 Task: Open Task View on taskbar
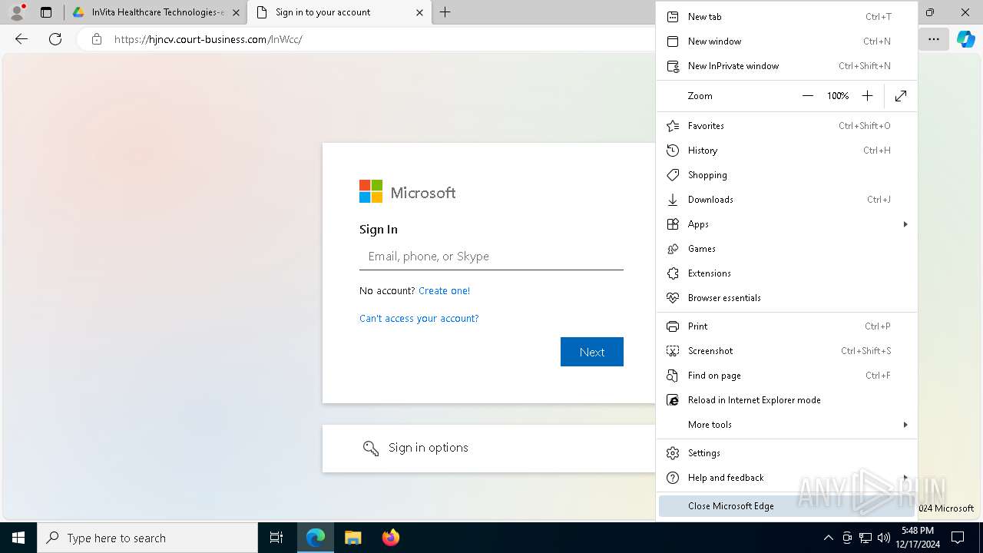[276, 538]
